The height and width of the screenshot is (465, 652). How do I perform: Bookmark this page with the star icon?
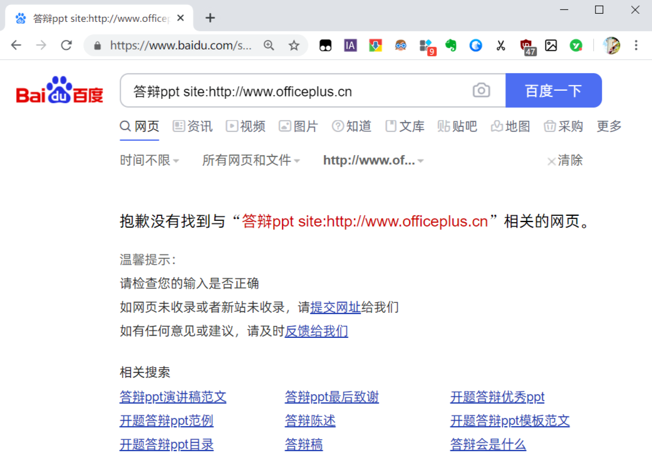pos(294,45)
